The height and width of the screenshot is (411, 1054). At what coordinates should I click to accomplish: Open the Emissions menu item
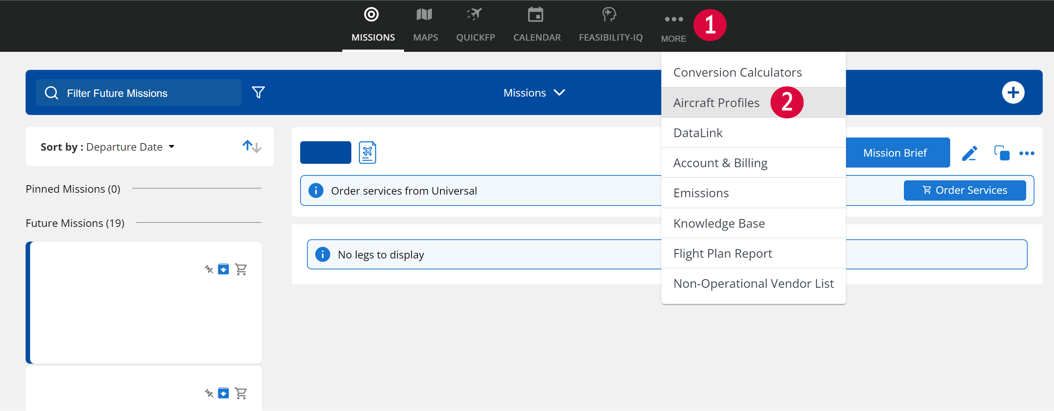tap(753, 193)
